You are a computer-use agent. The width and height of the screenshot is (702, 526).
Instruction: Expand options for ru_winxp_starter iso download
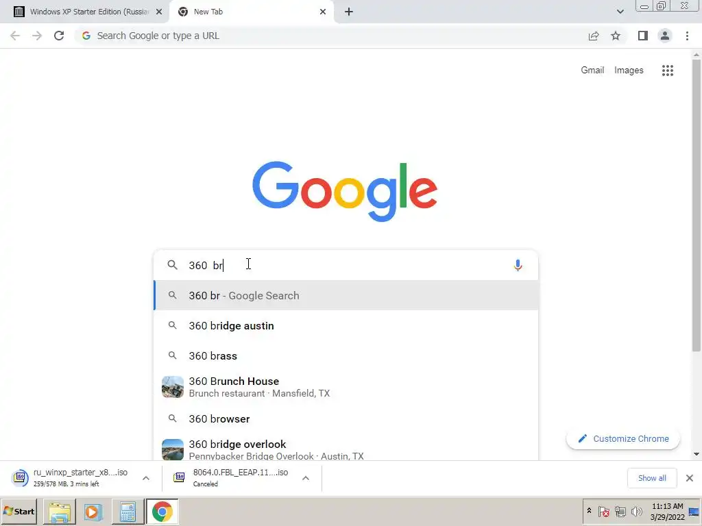pyautogui.click(x=146, y=478)
